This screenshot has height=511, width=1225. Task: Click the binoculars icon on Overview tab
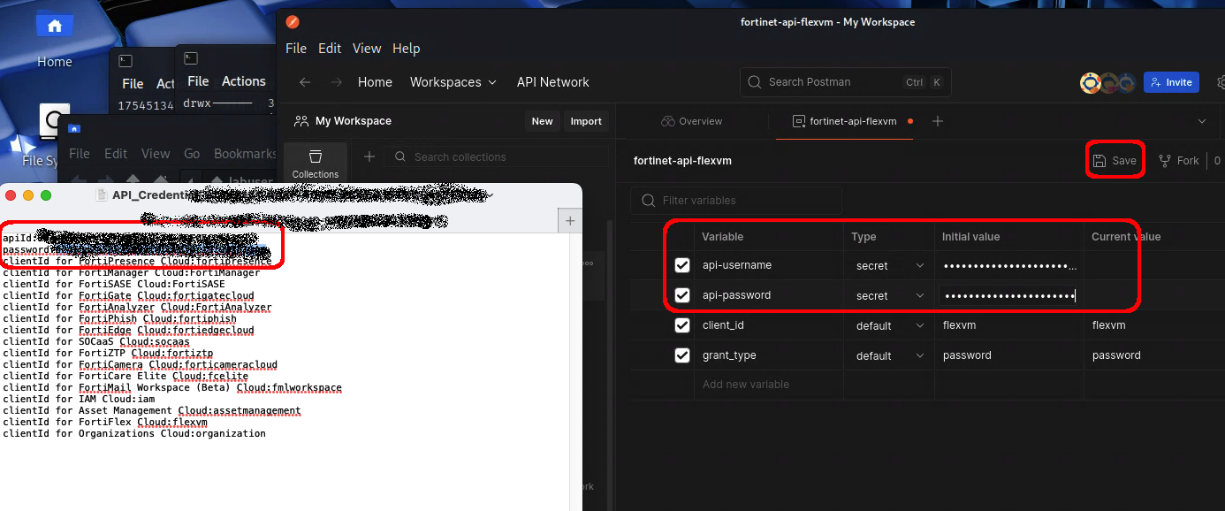[x=668, y=121]
